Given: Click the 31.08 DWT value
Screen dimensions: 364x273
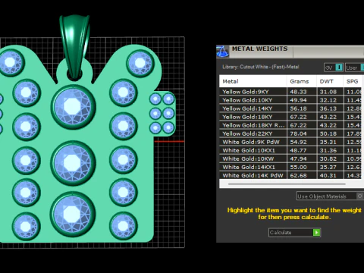Looking at the screenshot, I should click(x=328, y=92).
